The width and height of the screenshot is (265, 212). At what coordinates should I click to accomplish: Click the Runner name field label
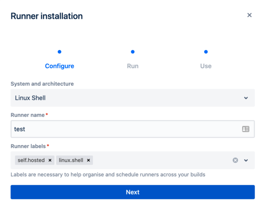(27, 115)
